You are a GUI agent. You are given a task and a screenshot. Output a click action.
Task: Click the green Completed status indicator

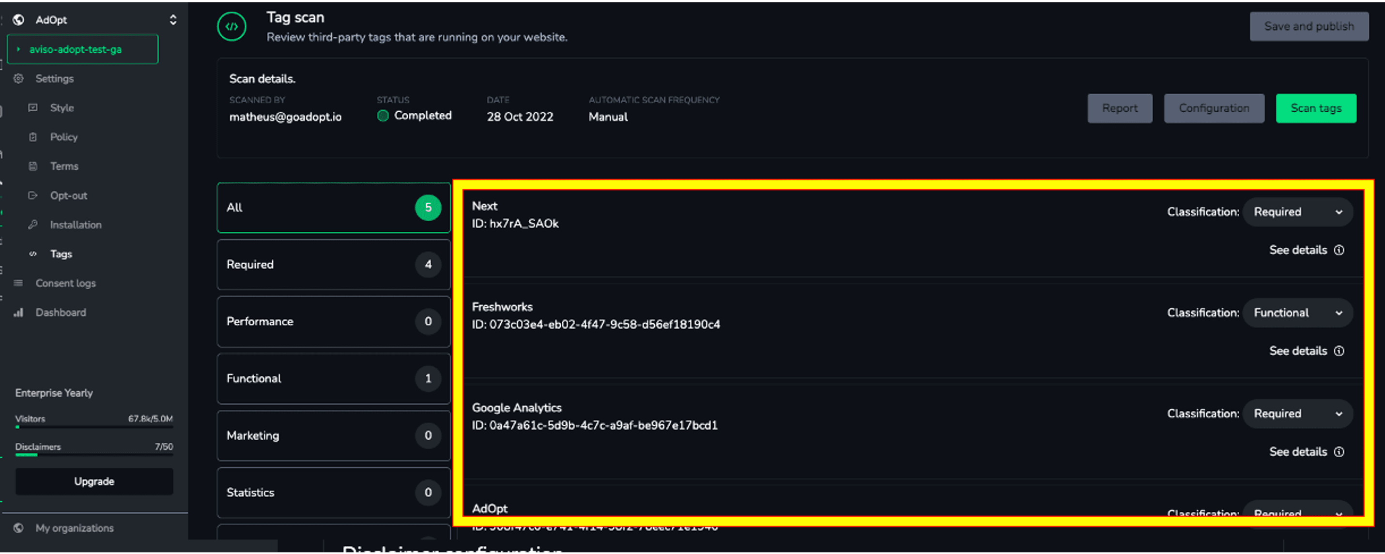383,116
